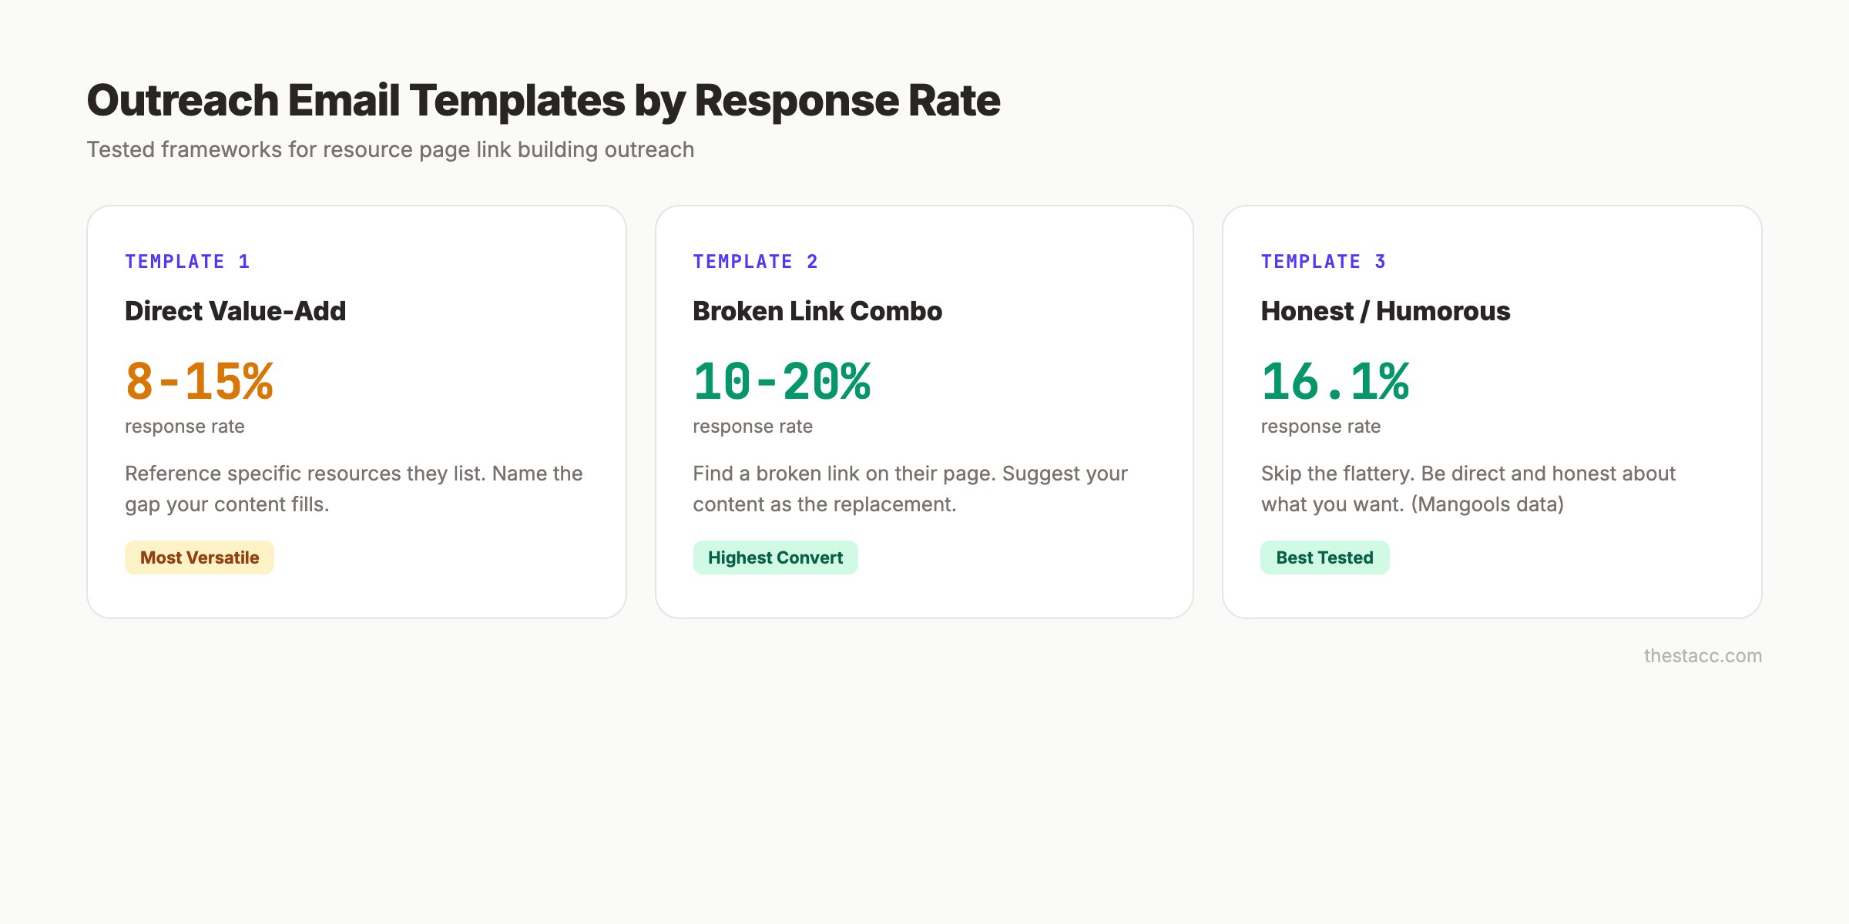Image resolution: width=1849 pixels, height=924 pixels.
Task: Click the '(Mangools data)' reference text
Action: 1487,504
